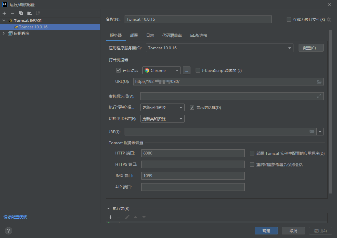
Task: Remove the before-launch task
Action: (119, 217)
